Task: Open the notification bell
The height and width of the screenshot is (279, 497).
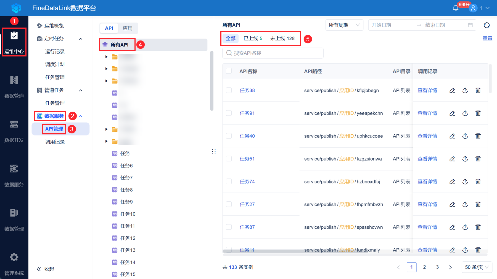Action: 456,8
